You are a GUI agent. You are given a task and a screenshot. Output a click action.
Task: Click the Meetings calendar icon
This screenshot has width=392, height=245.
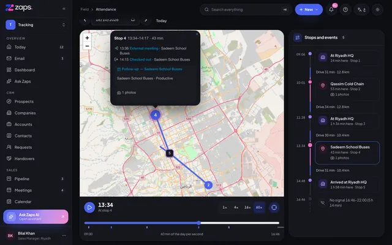9,190
